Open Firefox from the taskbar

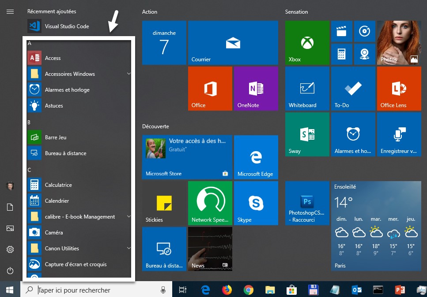(227, 290)
